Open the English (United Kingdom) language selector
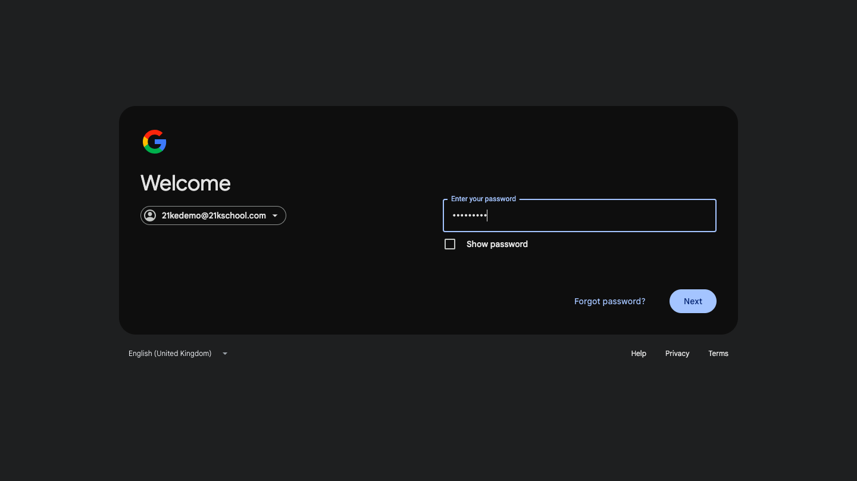The width and height of the screenshot is (857, 481). click(170, 354)
